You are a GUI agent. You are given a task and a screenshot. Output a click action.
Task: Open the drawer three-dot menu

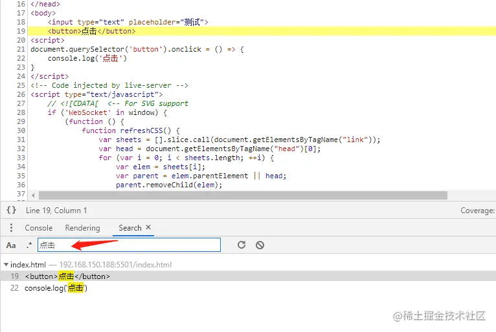[11, 227]
